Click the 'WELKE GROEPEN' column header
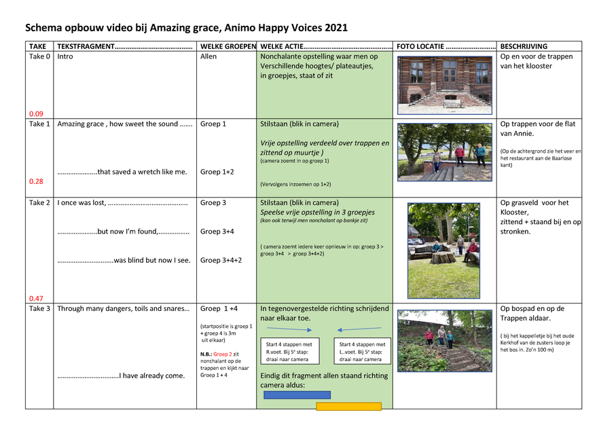The height and width of the screenshot is (425, 601). tap(228, 46)
